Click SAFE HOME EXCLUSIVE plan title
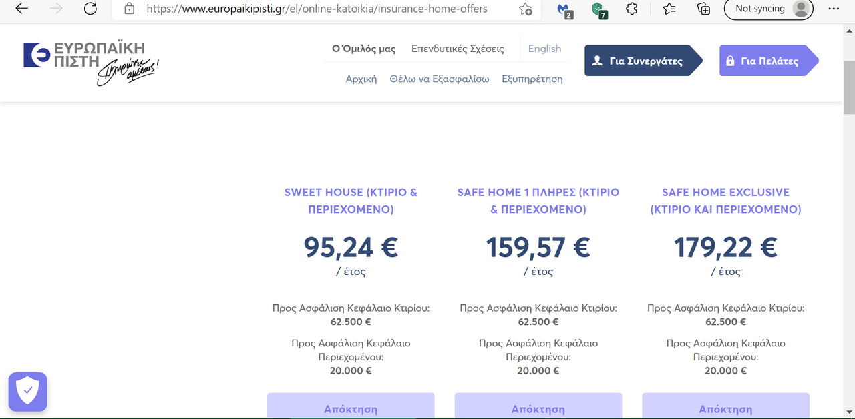This screenshot has height=419, width=855. [x=725, y=201]
